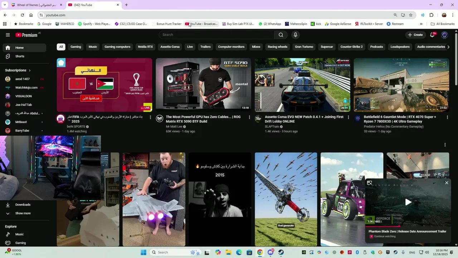Show hidden bookmarks with double chevron
This screenshot has height=258, width=458.
pos(421,24)
